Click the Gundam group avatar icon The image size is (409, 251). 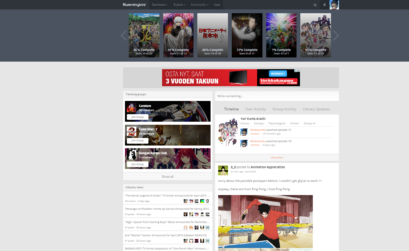coord(131,108)
